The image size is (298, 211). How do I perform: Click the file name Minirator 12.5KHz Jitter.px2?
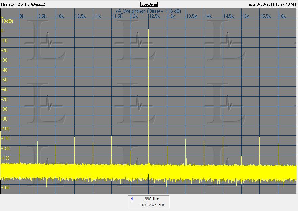(23, 4)
